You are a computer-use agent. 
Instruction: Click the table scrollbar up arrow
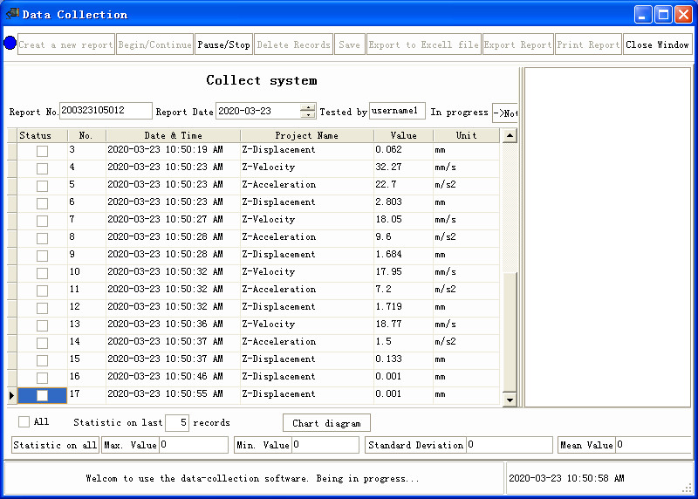(510, 135)
